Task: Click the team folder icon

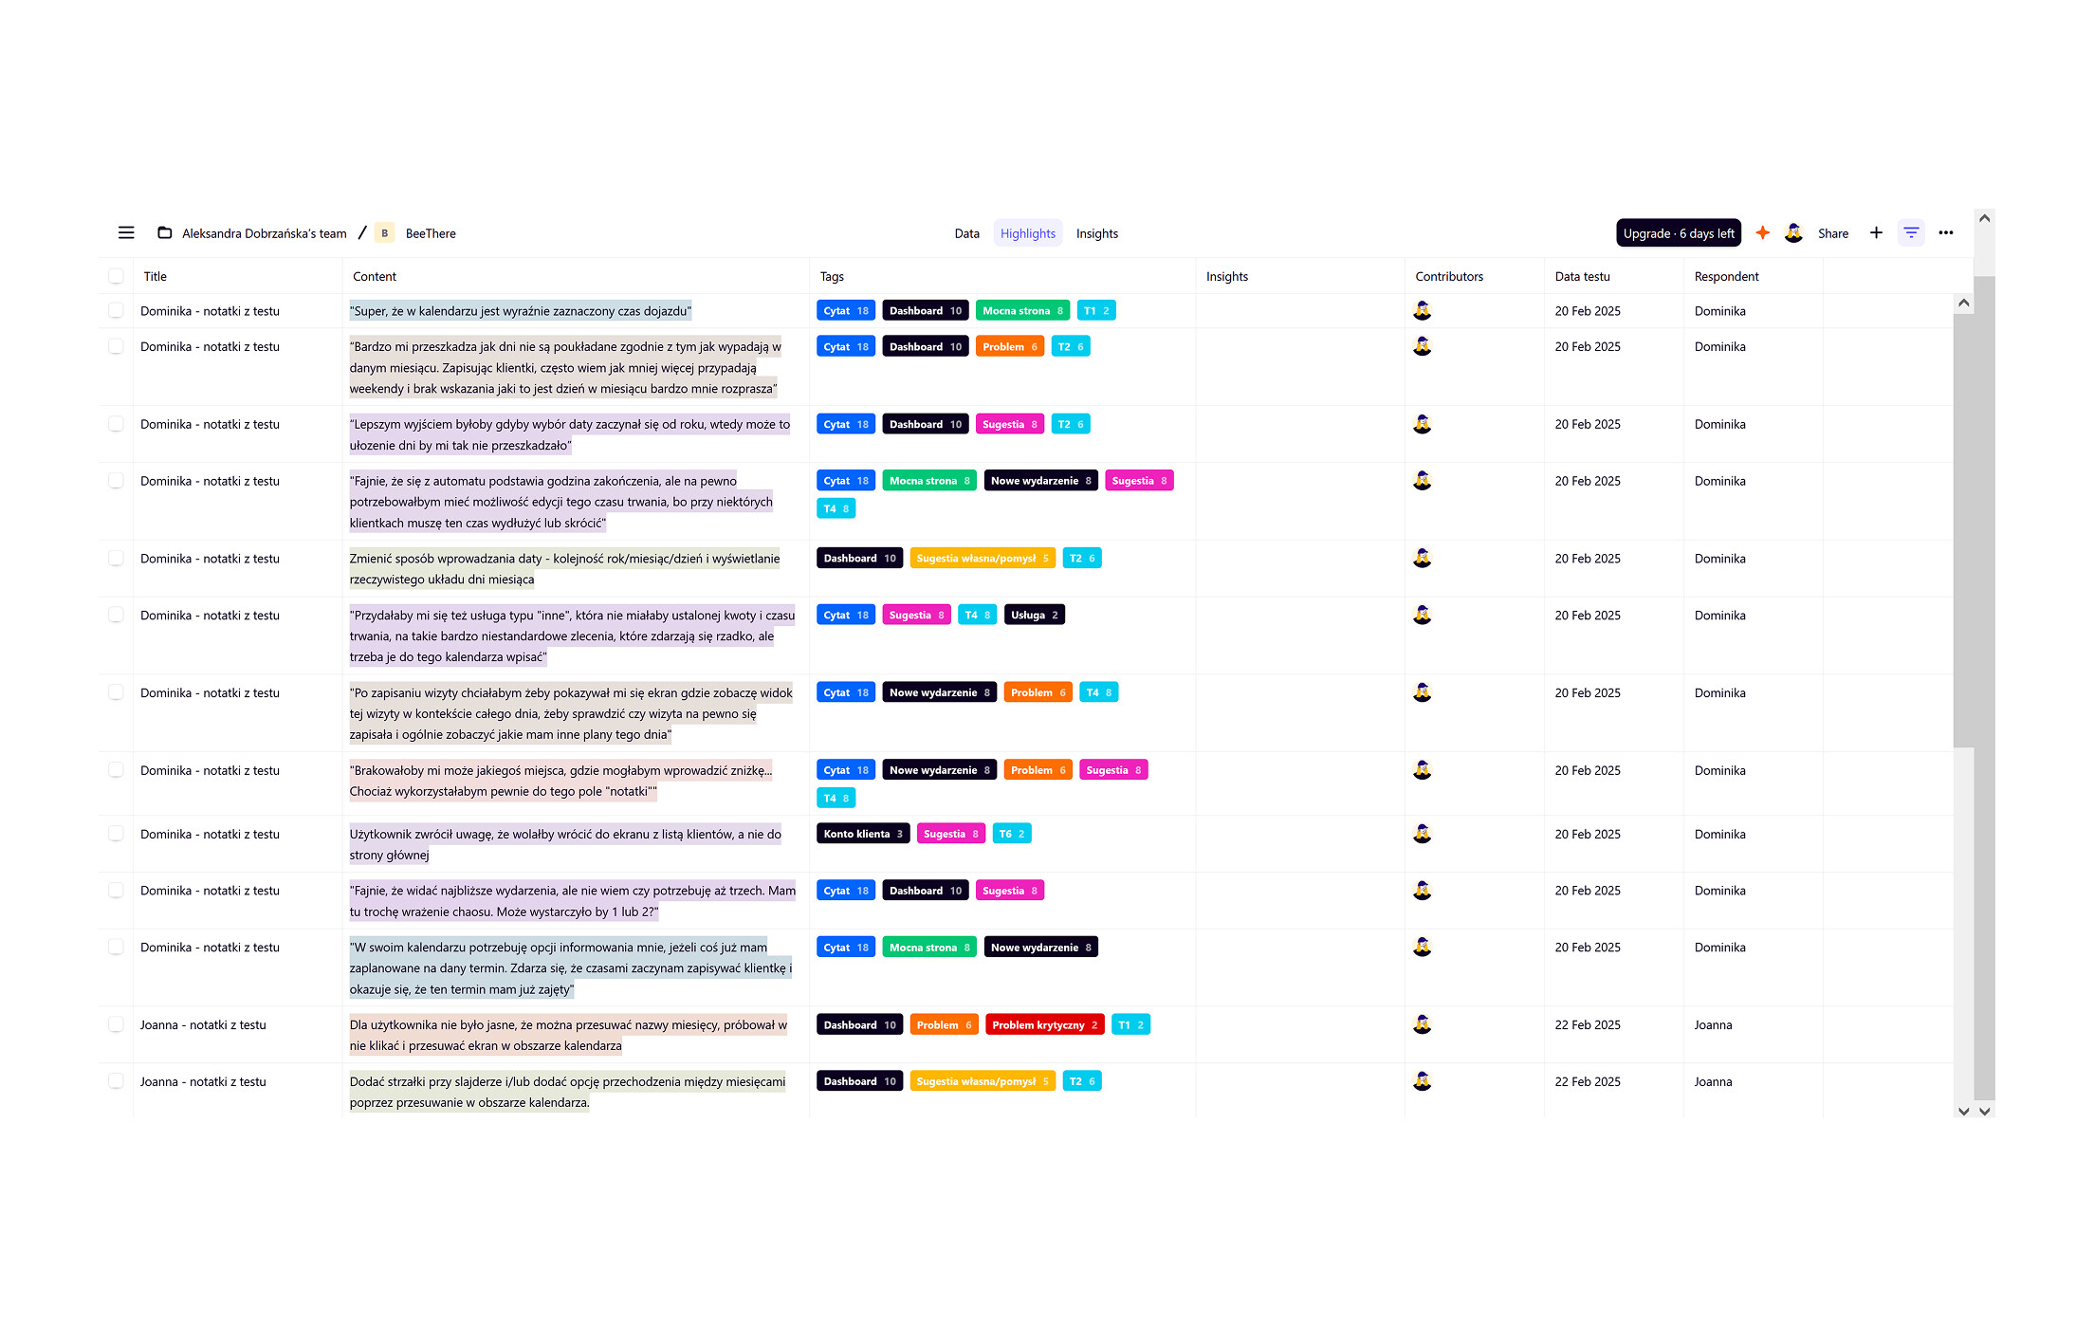Action: tap(164, 233)
